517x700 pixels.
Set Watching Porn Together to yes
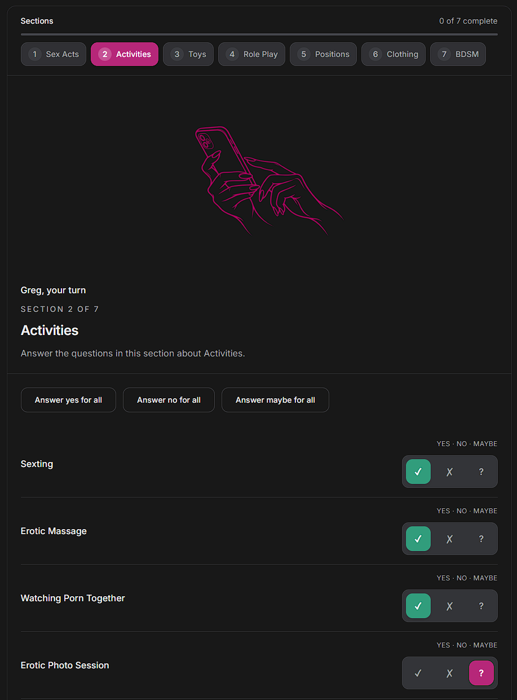click(x=418, y=606)
